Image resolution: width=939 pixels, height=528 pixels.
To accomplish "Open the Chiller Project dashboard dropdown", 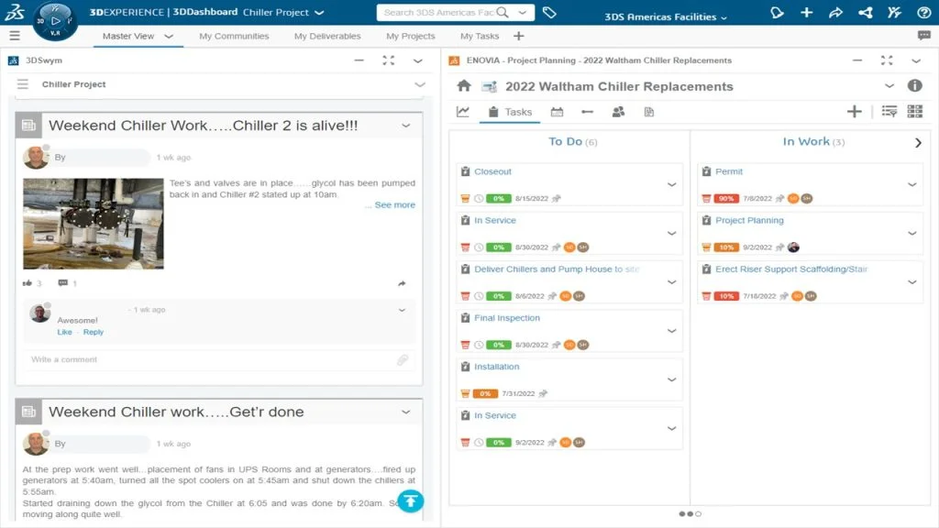I will (318, 13).
